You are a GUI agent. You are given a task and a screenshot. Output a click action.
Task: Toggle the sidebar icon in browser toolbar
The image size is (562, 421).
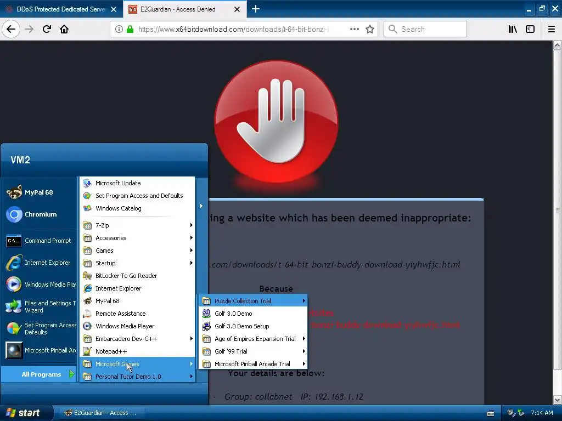[530, 30]
